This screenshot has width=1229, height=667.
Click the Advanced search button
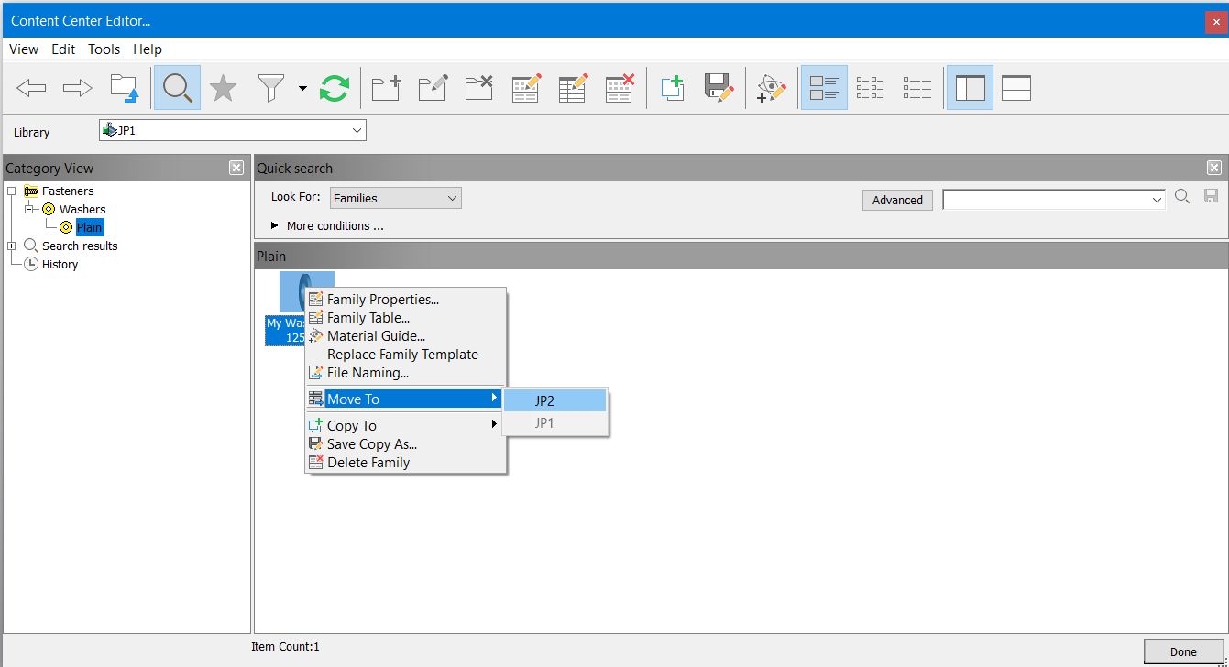click(x=896, y=200)
